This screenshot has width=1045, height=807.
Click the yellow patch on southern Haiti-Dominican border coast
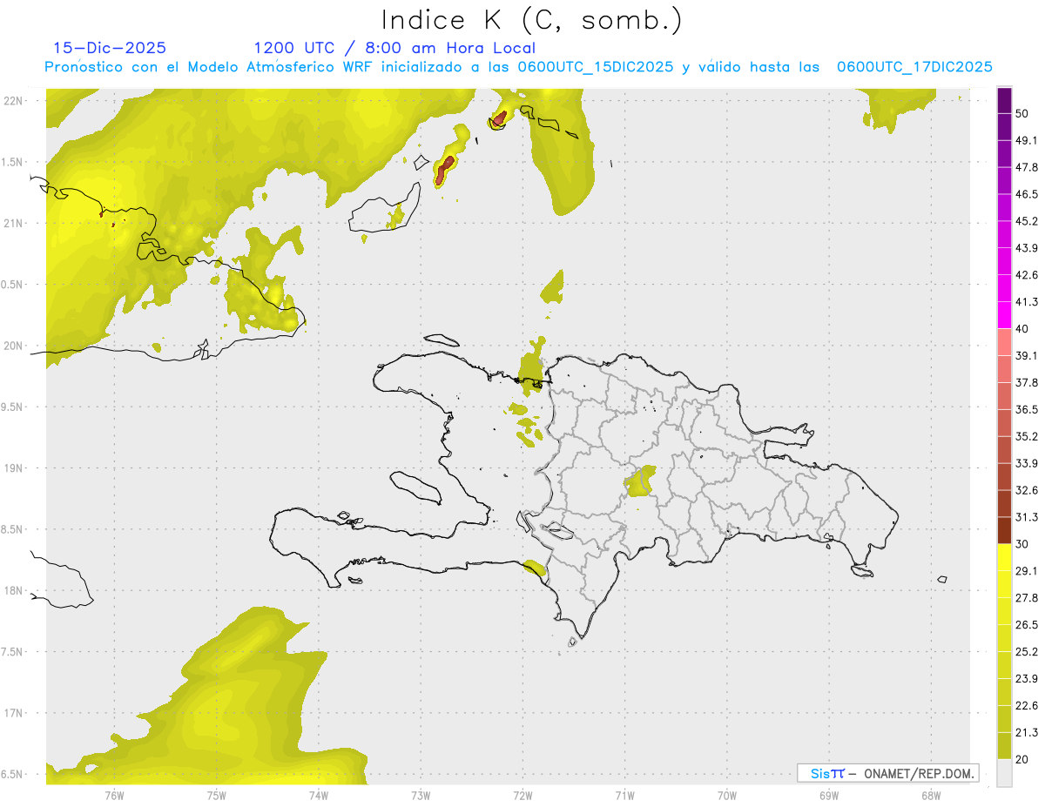click(x=536, y=568)
